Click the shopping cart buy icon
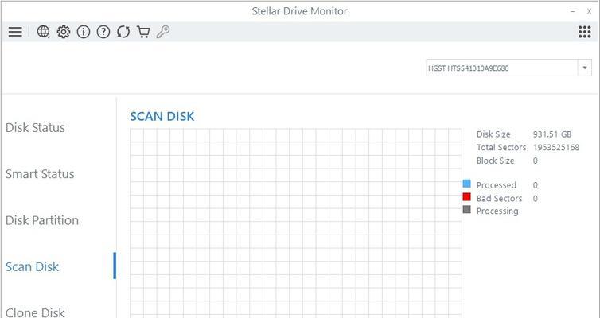This screenshot has width=600, height=318. click(x=143, y=32)
